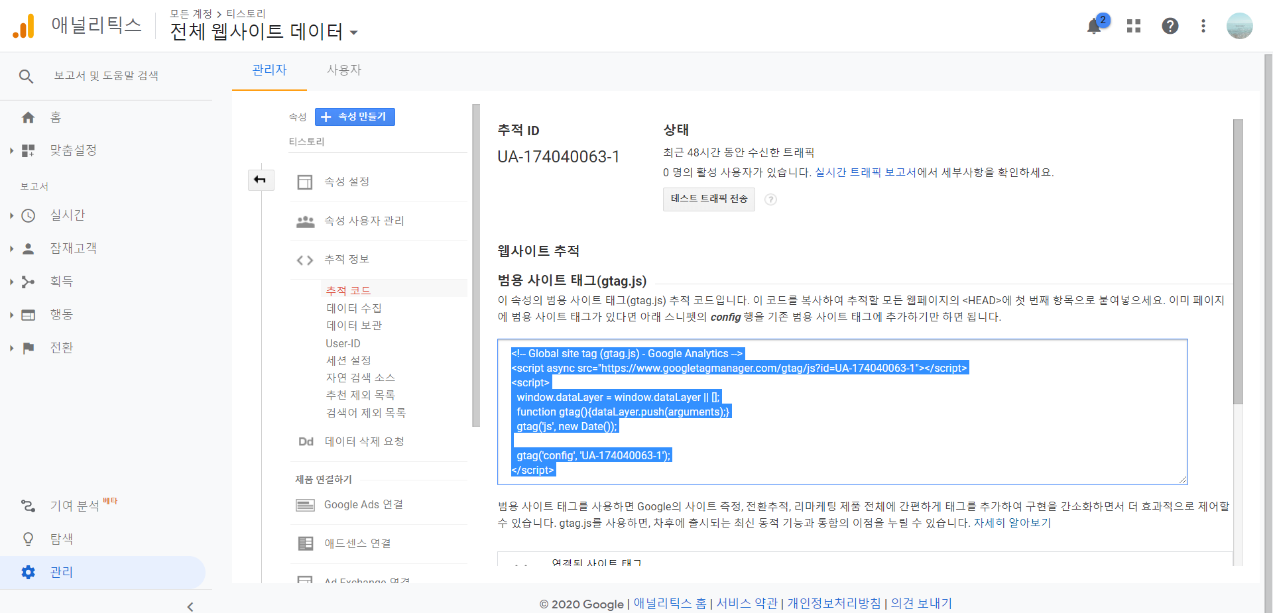1273x613 pixels.
Task: Open the 서비스 약관 footer link
Action: coord(747,604)
